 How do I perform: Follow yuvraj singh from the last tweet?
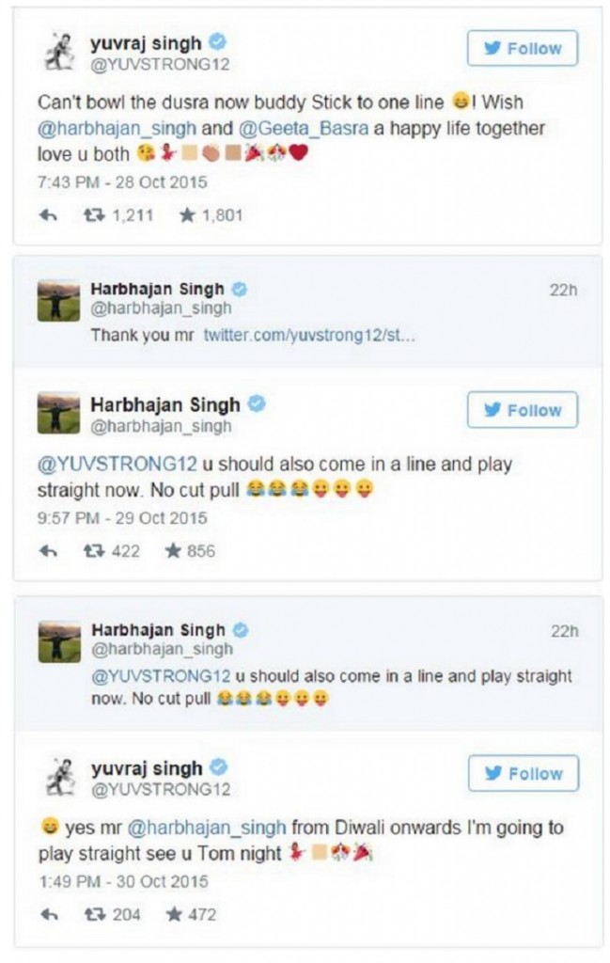[524, 773]
